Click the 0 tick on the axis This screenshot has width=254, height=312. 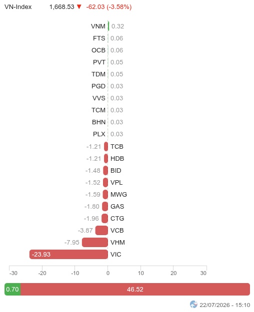pyautogui.click(x=108, y=273)
